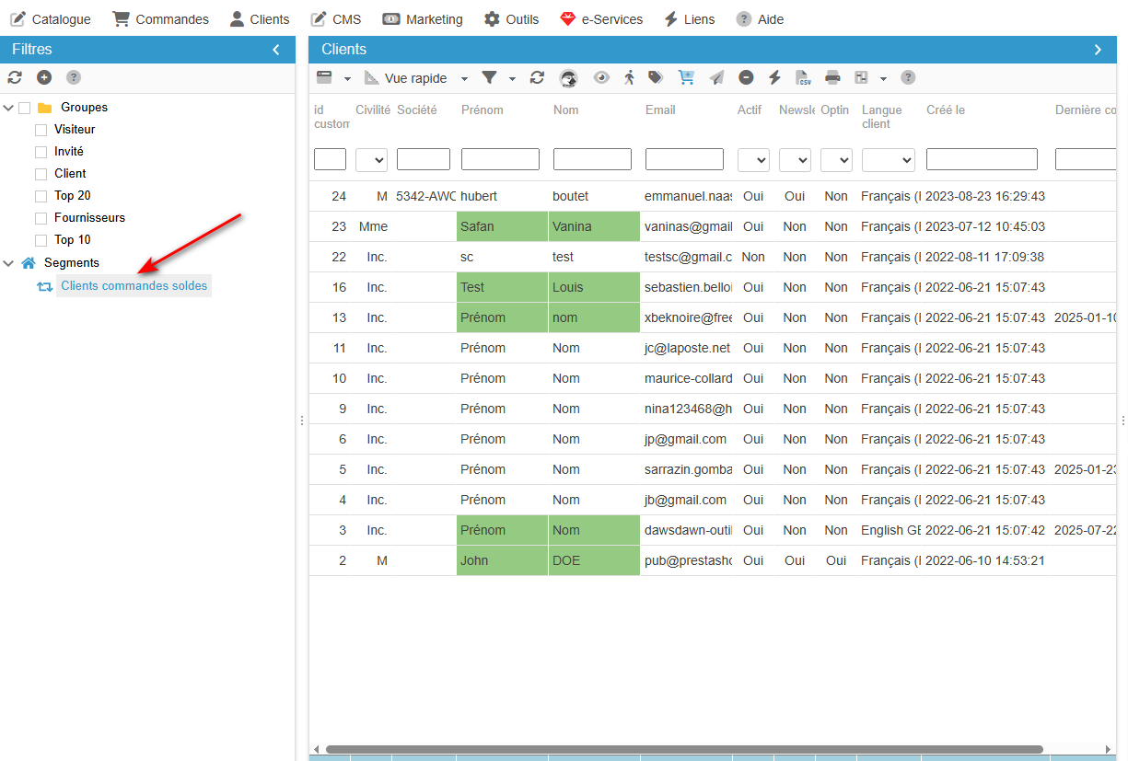Refresh the Clients grid
Viewport: 1128px width, 761px height.
[x=538, y=78]
